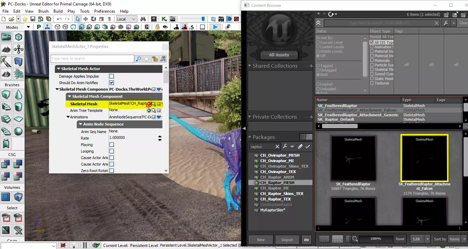Click the New button in Content Browser
The width and height of the screenshot is (468, 249).
pyautogui.click(x=261, y=239)
